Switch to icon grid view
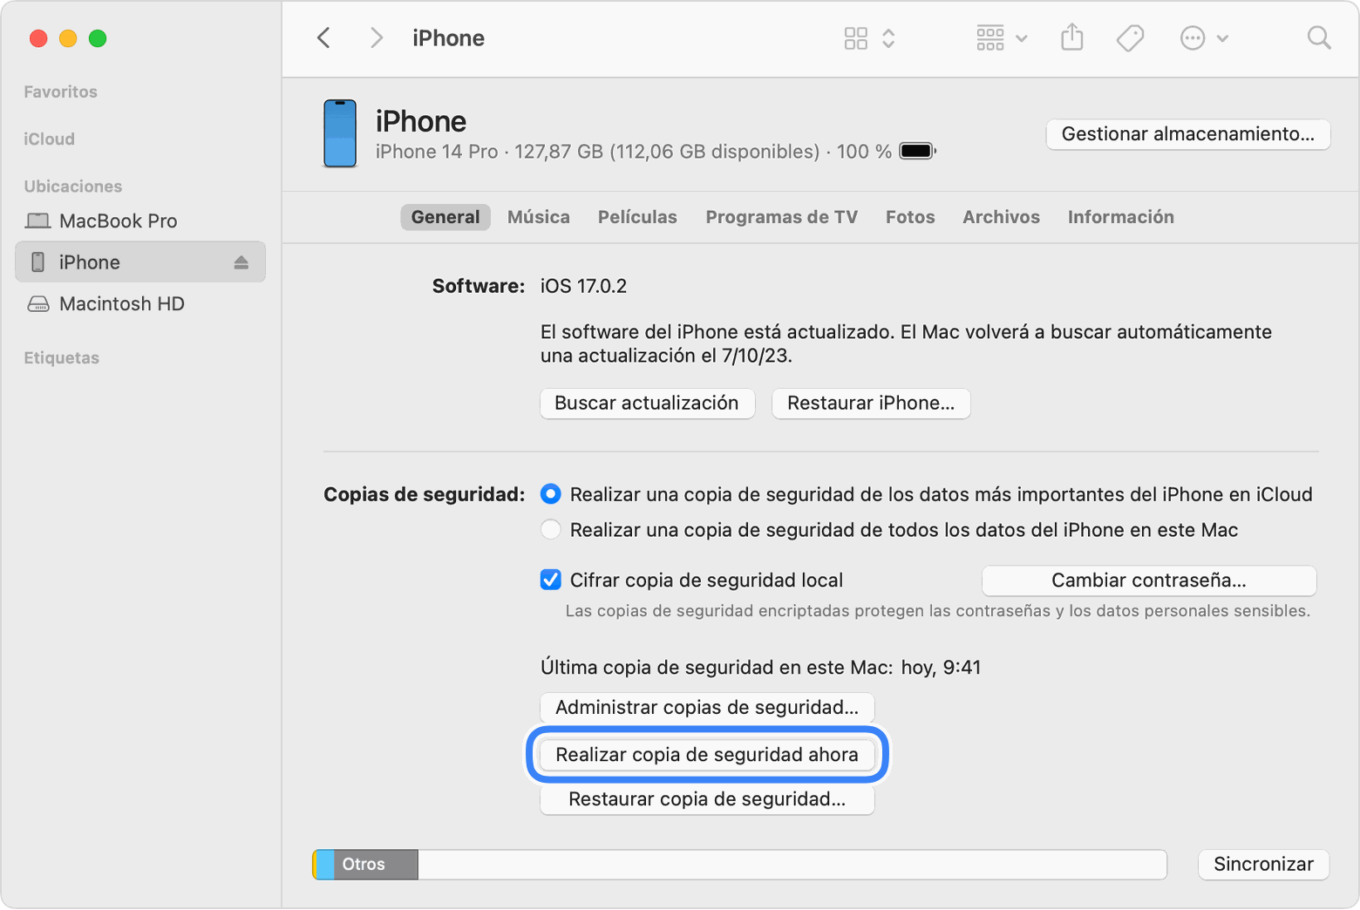 pos(856,38)
